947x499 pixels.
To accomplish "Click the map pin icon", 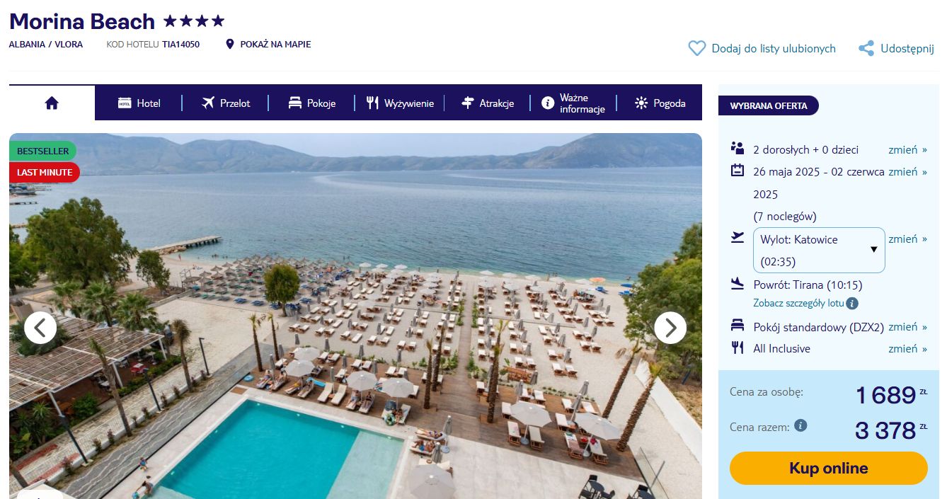I will pyautogui.click(x=229, y=45).
